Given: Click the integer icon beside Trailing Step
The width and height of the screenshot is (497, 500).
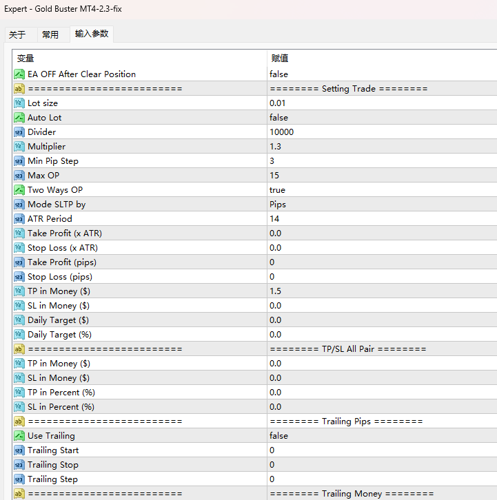Looking at the screenshot, I should (19, 479).
